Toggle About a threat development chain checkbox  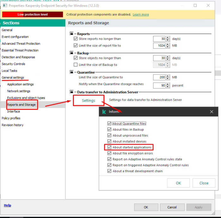tap(109, 171)
